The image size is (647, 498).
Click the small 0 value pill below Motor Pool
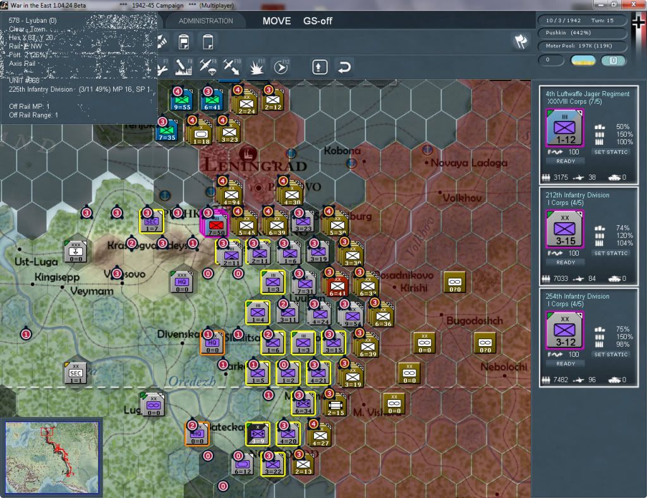coord(551,60)
